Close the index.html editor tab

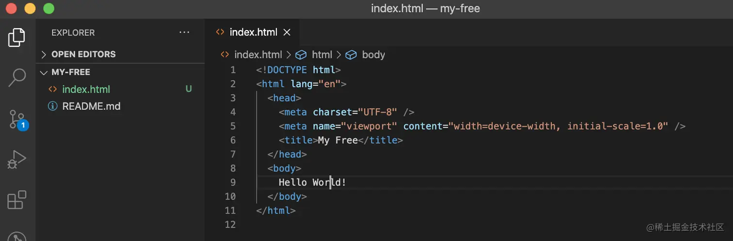287,32
